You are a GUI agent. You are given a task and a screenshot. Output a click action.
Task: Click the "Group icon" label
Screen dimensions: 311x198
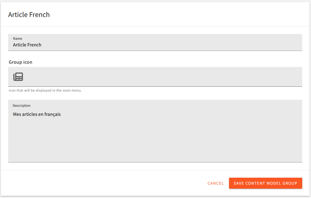(x=21, y=62)
